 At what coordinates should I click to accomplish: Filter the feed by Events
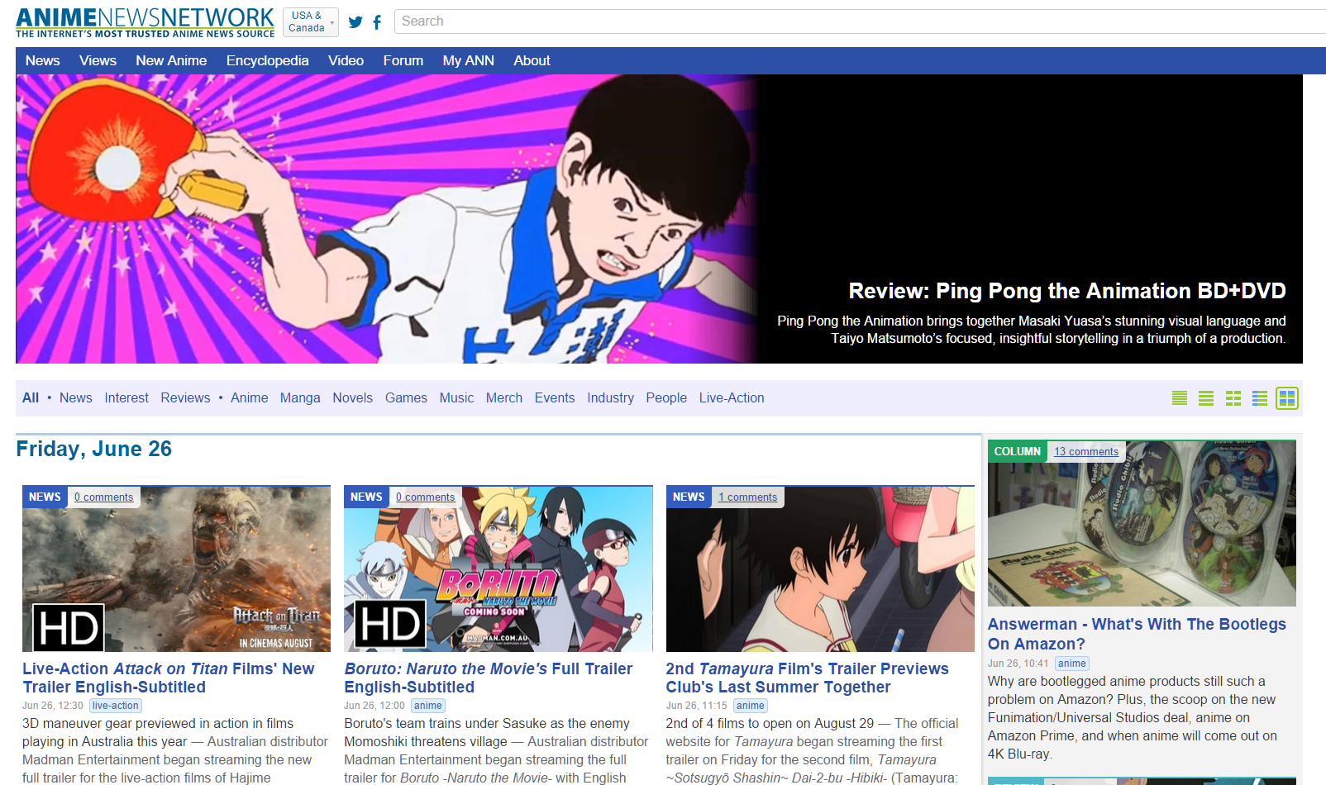point(554,397)
